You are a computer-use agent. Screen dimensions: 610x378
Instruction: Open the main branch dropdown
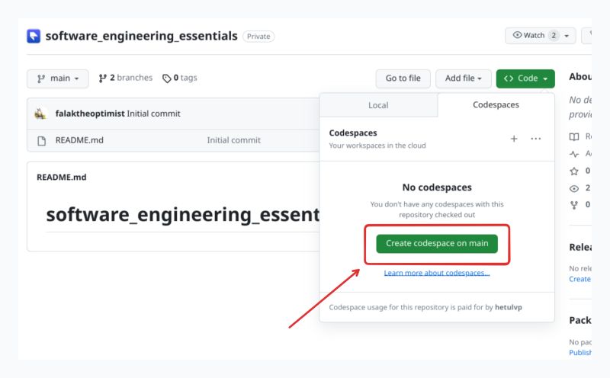(57, 78)
